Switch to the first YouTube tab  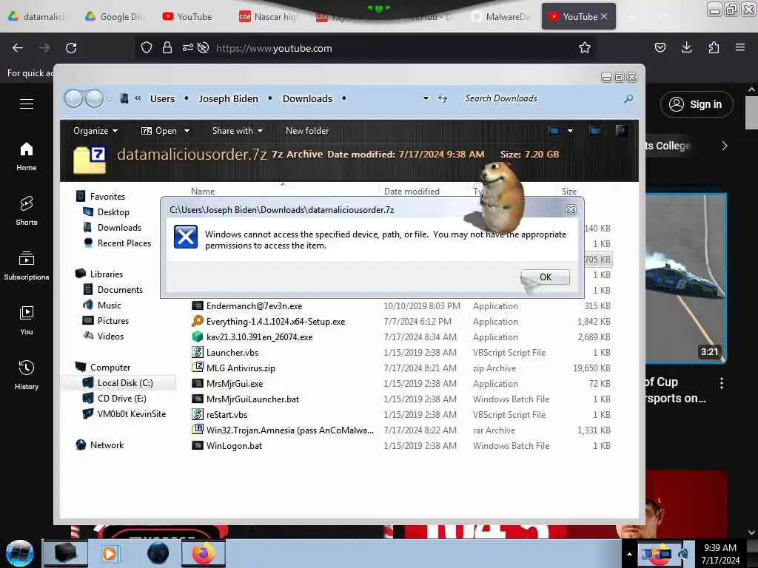click(187, 16)
